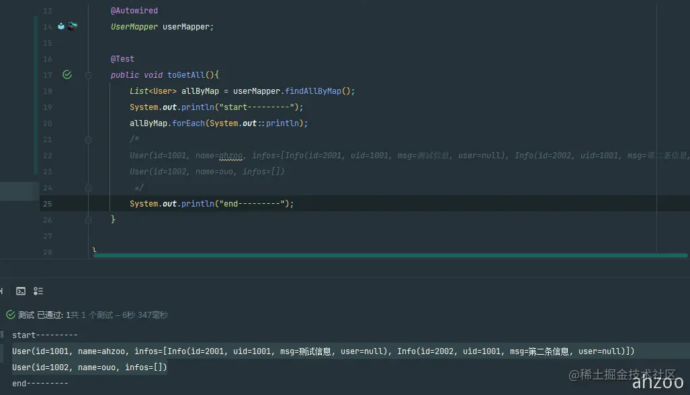Screen dimensions: 690x395
Task: Click the User(id=1001 console output line
Action: click(323, 351)
